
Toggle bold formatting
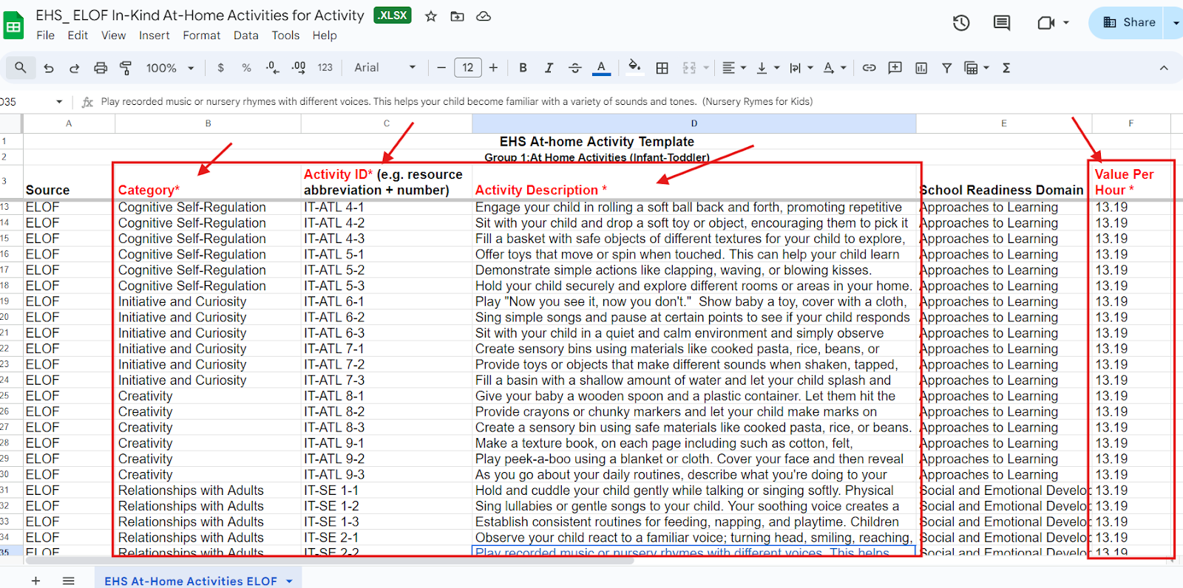point(523,68)
